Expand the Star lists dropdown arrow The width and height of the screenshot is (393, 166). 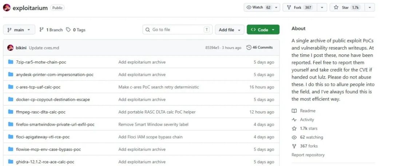pos(370,8)
